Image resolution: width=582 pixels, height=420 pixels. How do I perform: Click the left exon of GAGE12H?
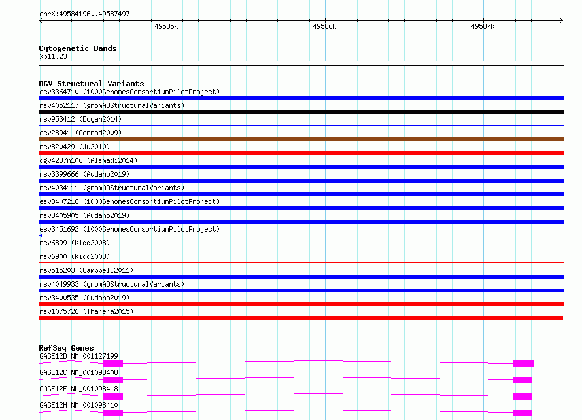[113, 413]
